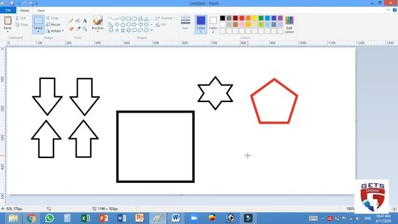
Task: Expand the Select dropdown arrow
Action: coord(39,32)
